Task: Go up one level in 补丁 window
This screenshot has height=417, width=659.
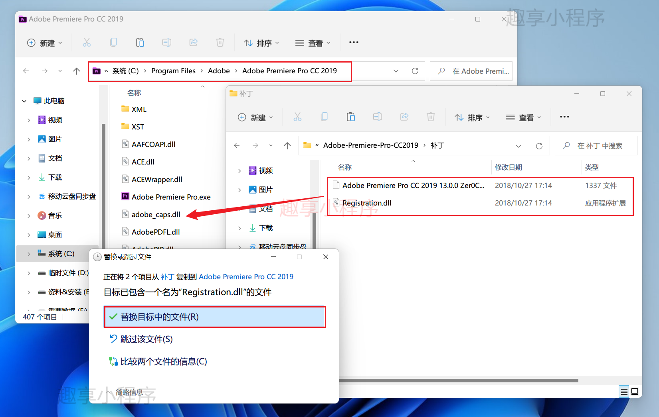Action: click(287, 146)
